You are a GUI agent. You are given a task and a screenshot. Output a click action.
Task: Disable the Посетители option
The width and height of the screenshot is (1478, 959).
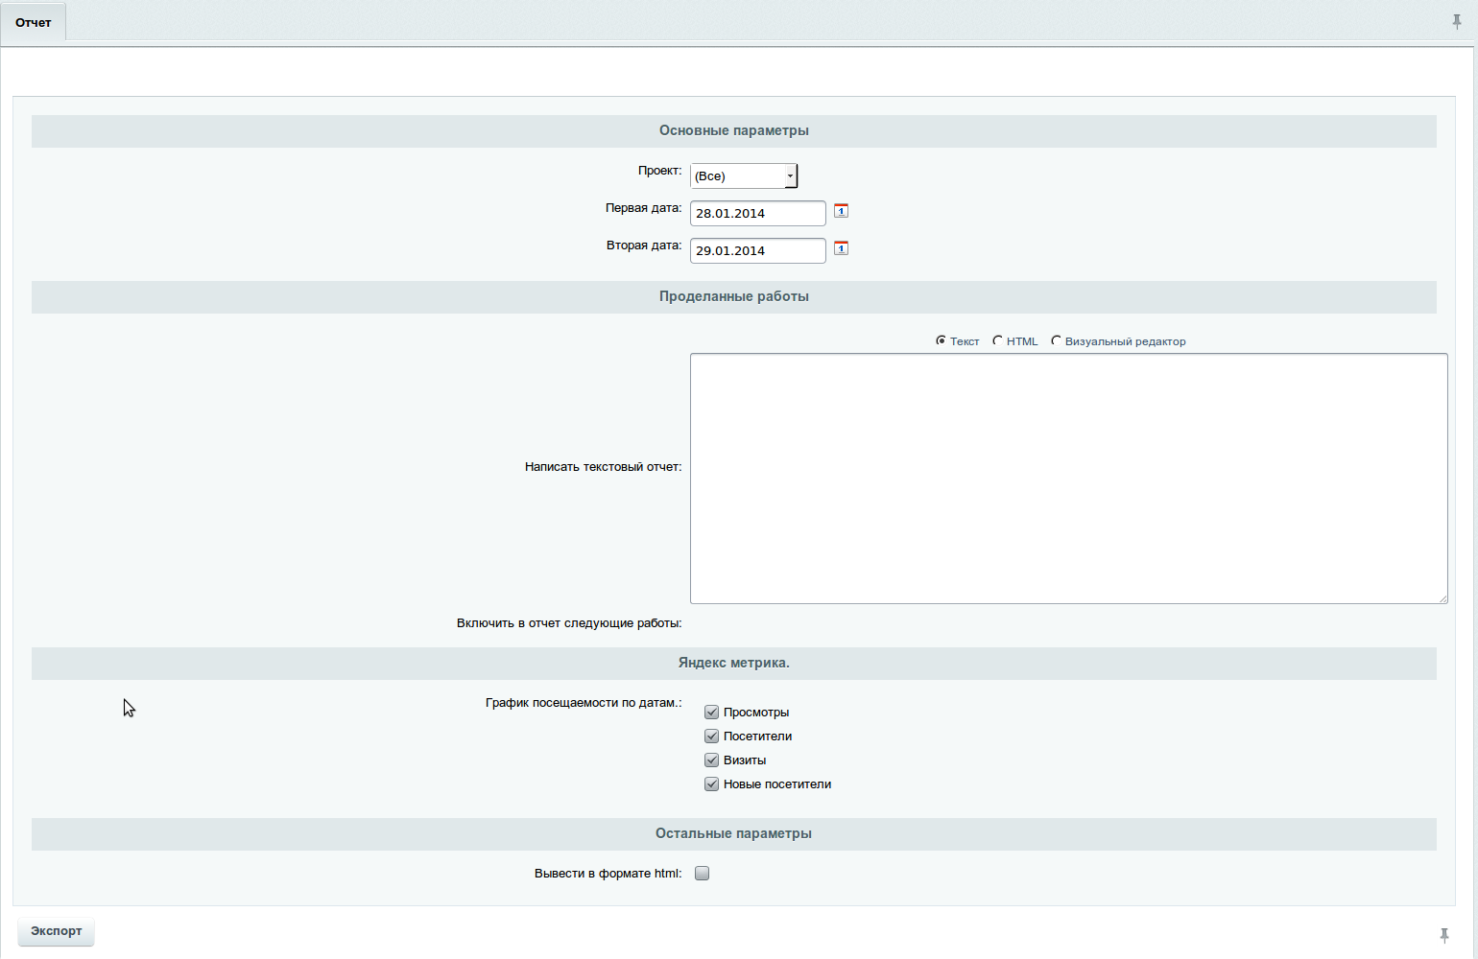click(x=711, y=736)
